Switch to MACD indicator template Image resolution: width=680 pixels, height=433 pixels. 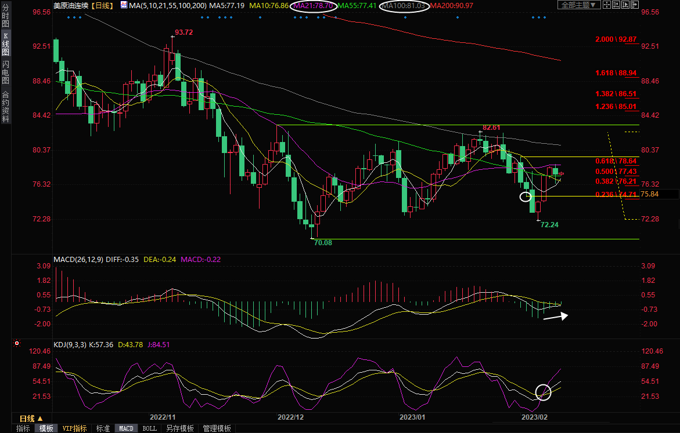126,428
